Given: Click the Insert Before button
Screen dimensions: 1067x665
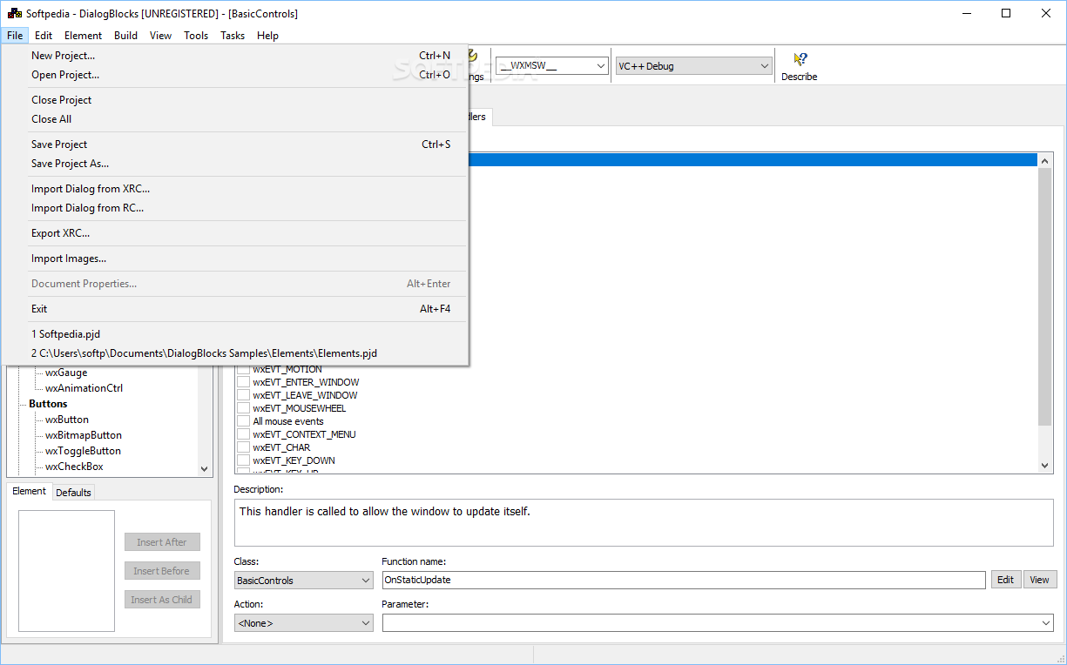Looking at the screenshot, I should tap(162, 571).
